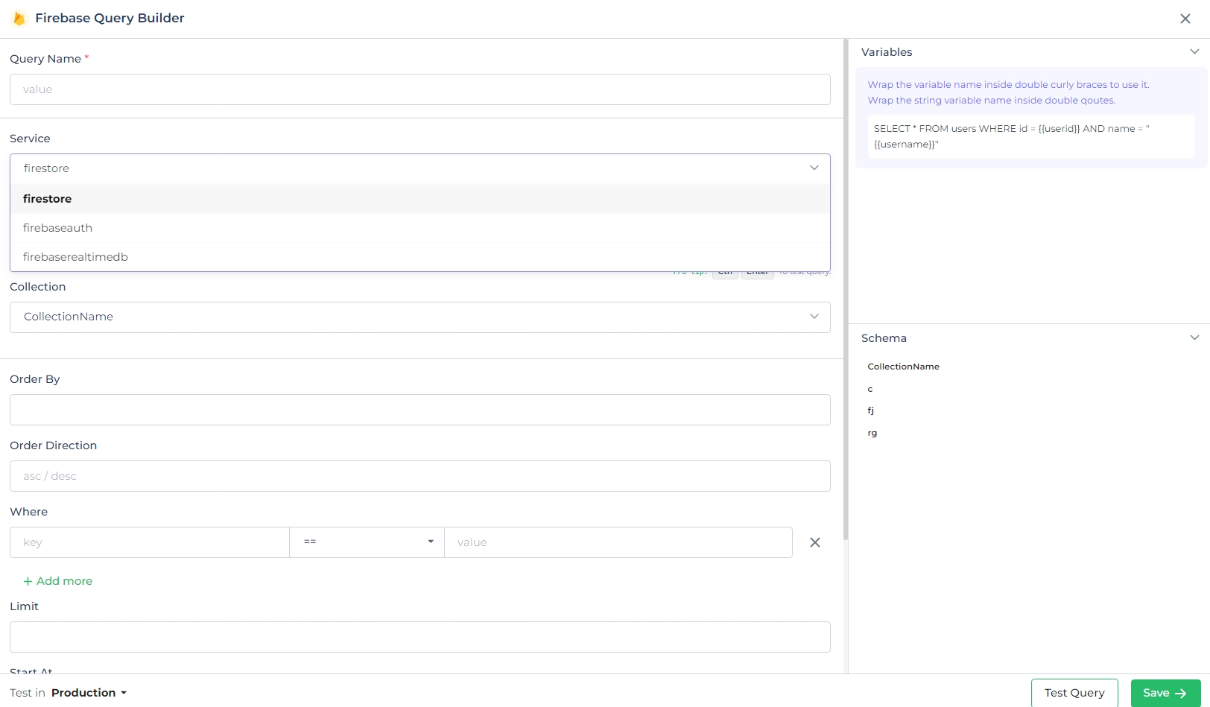Viewport: 1210px width, 707px height.
Task: Select firestore option in dropdown list
Action: (x=420, y=199)
